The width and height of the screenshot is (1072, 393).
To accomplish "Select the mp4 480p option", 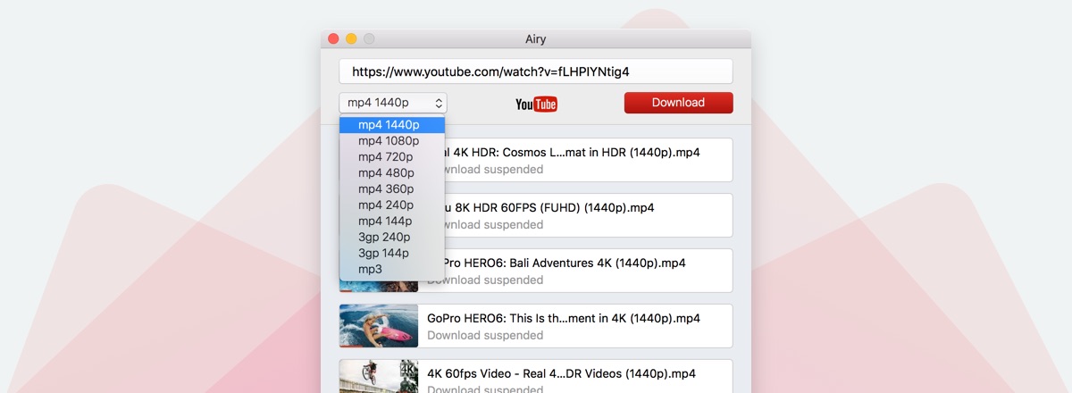I will [392, 173].
